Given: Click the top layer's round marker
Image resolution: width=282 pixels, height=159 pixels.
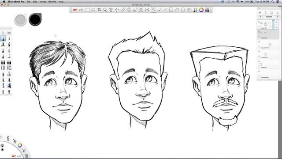Looking at the screenshot, I should [259, 27].
